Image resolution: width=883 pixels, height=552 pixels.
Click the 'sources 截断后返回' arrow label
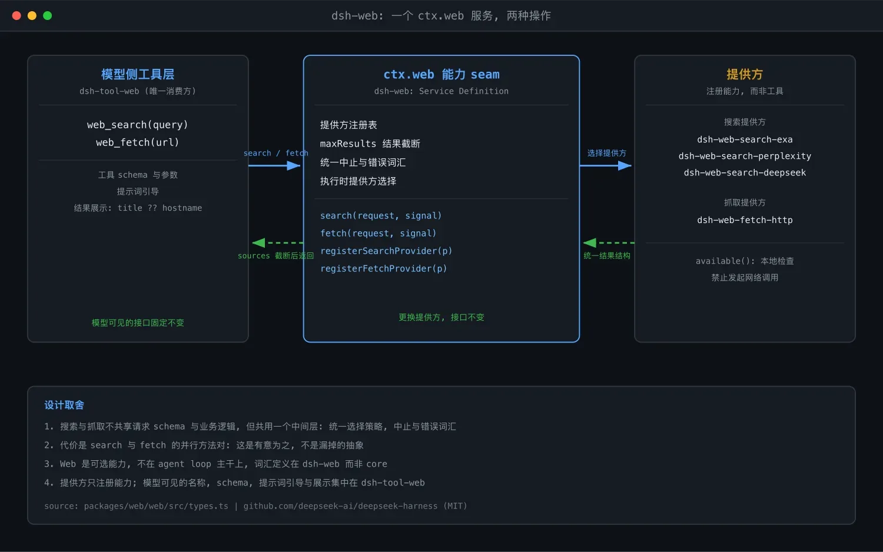coord(275,255)
